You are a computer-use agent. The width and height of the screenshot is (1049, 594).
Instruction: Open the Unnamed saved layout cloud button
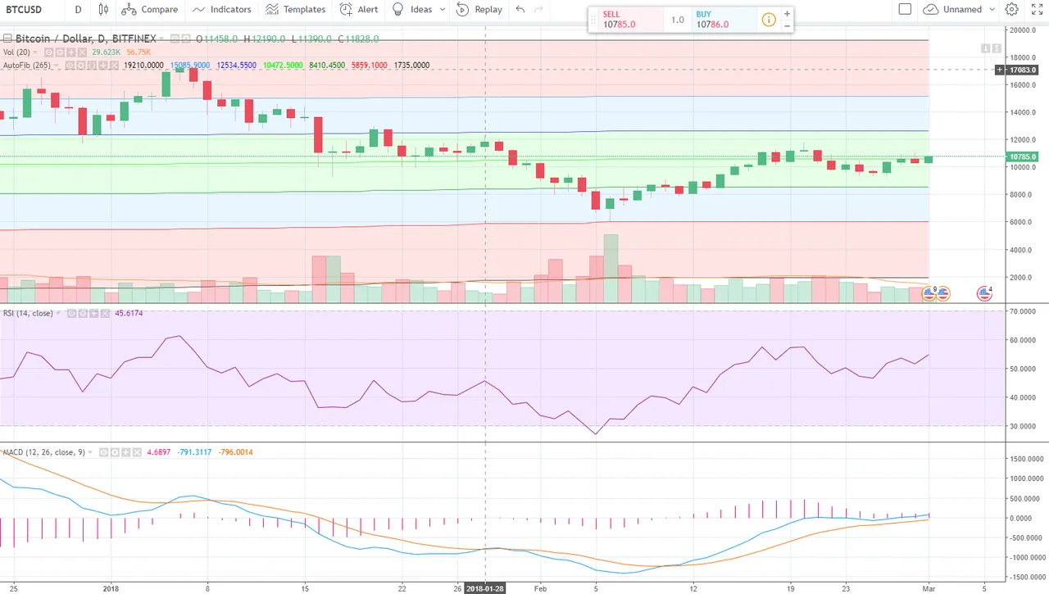click(951, 10)
